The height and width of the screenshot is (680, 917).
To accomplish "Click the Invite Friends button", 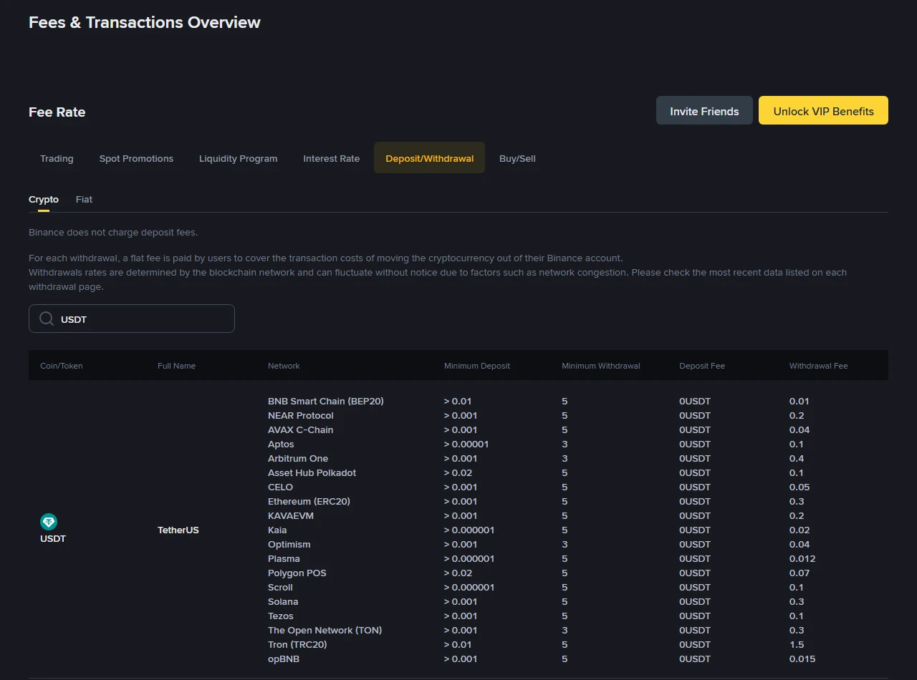I will [704, 111].
